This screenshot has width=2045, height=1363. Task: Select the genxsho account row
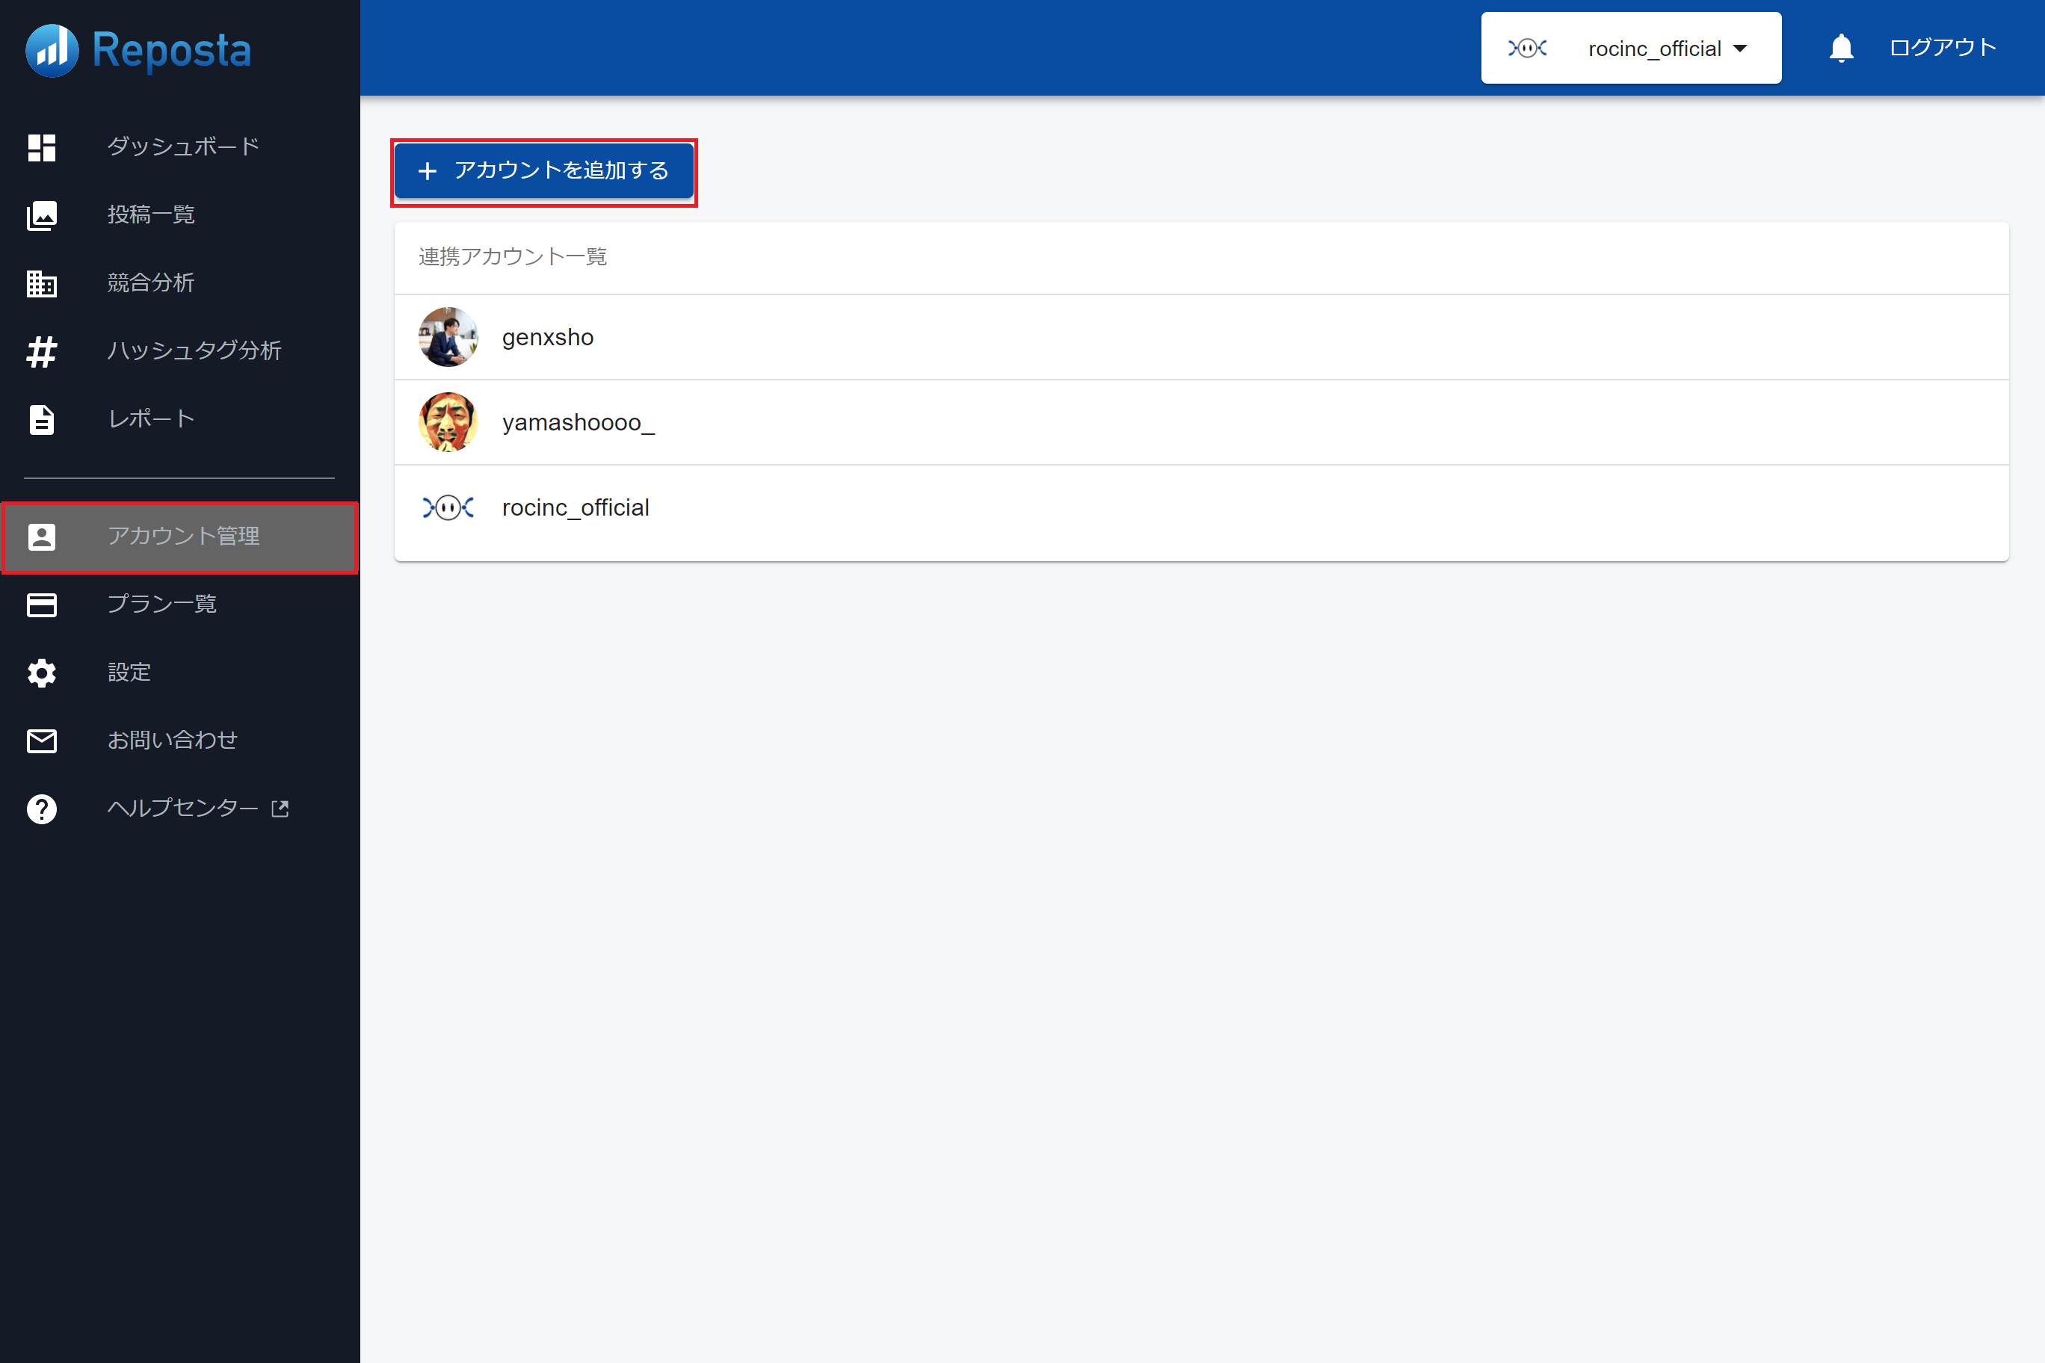[x=1202, y=337]
